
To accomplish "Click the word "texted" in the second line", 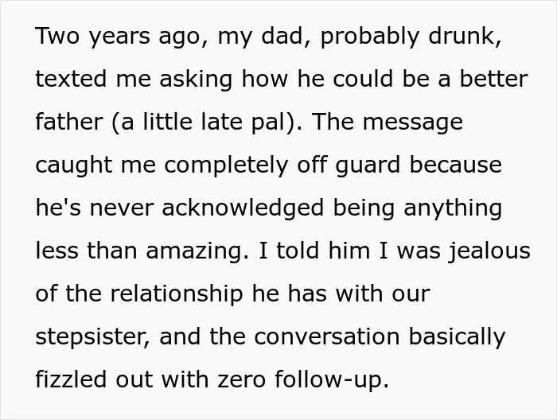I will [x=71, y=79].
